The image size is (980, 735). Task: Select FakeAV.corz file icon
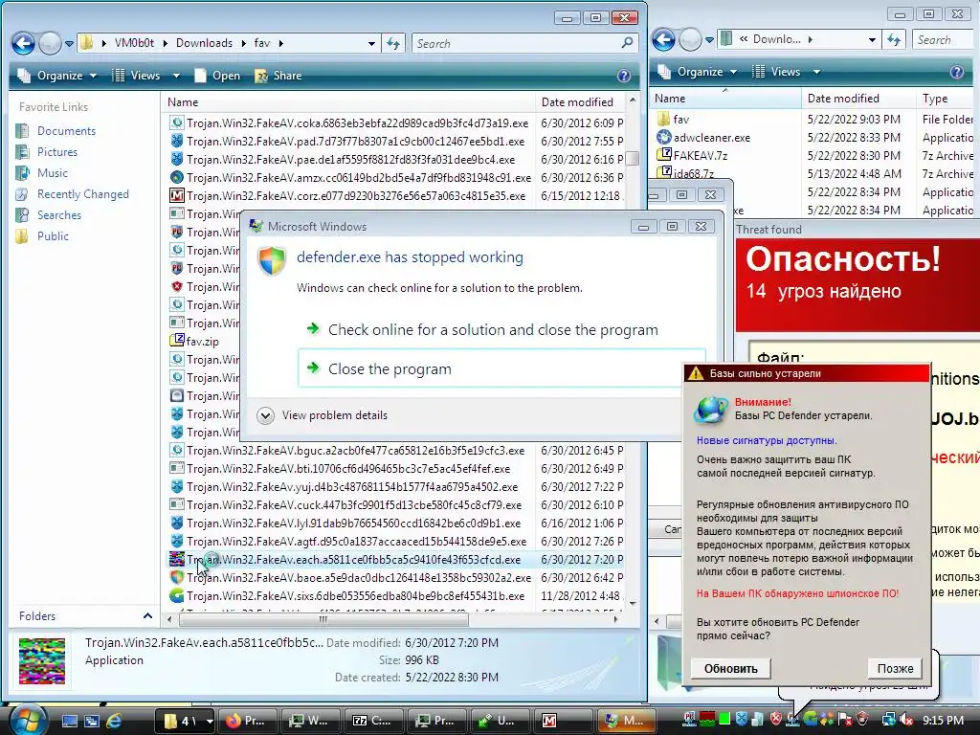click(177, 195)
